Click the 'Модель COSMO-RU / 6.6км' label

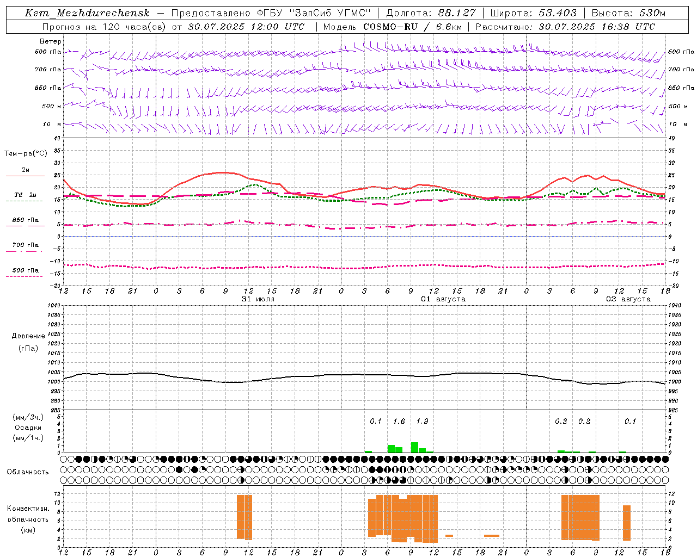click(x=393, y=26)
